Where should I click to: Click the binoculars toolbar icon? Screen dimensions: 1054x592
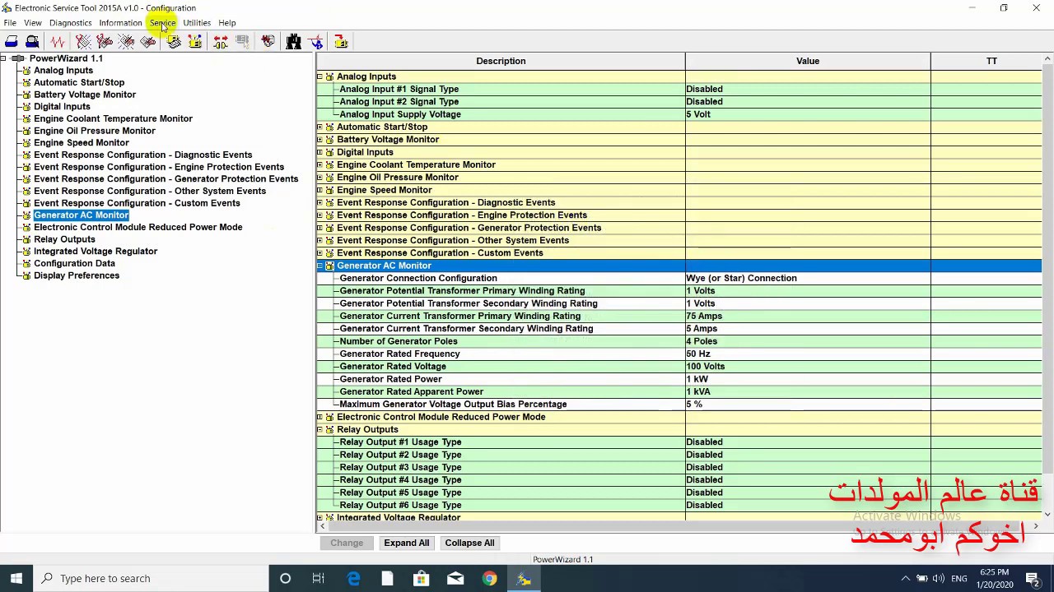(293, 41)
